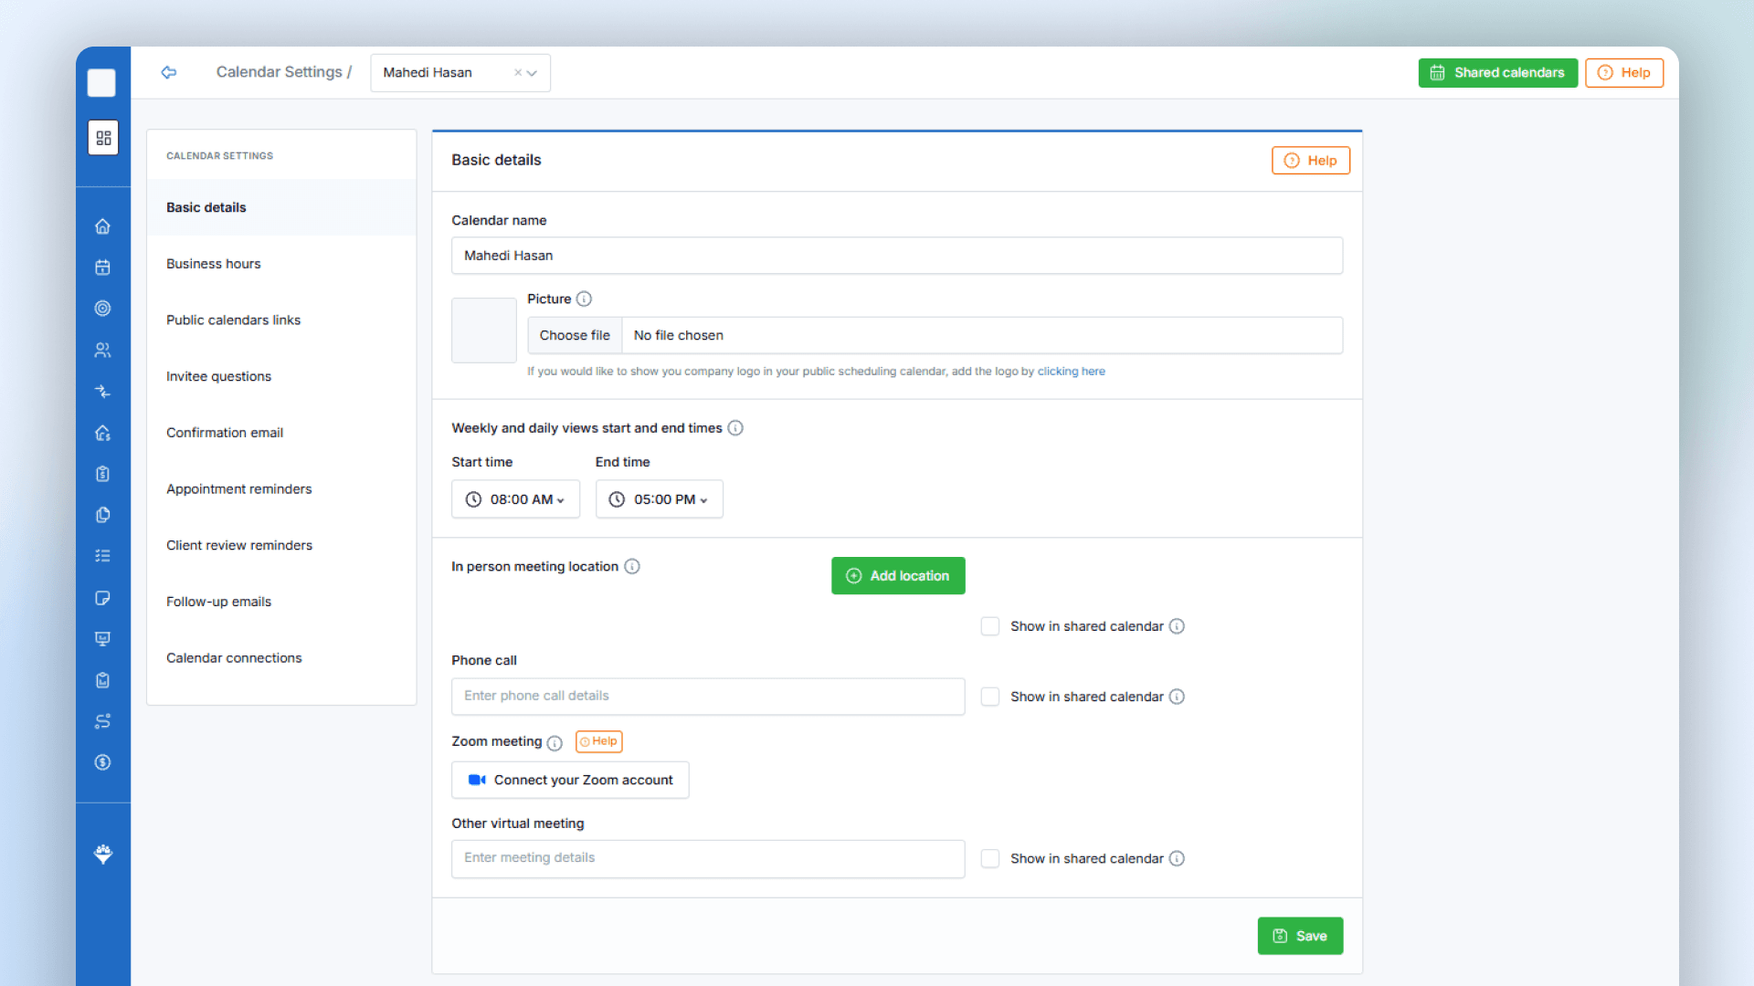Go to Home via sidebar house icon
The width and height of the screenshot is (1754, 986).
pos(103,226)
